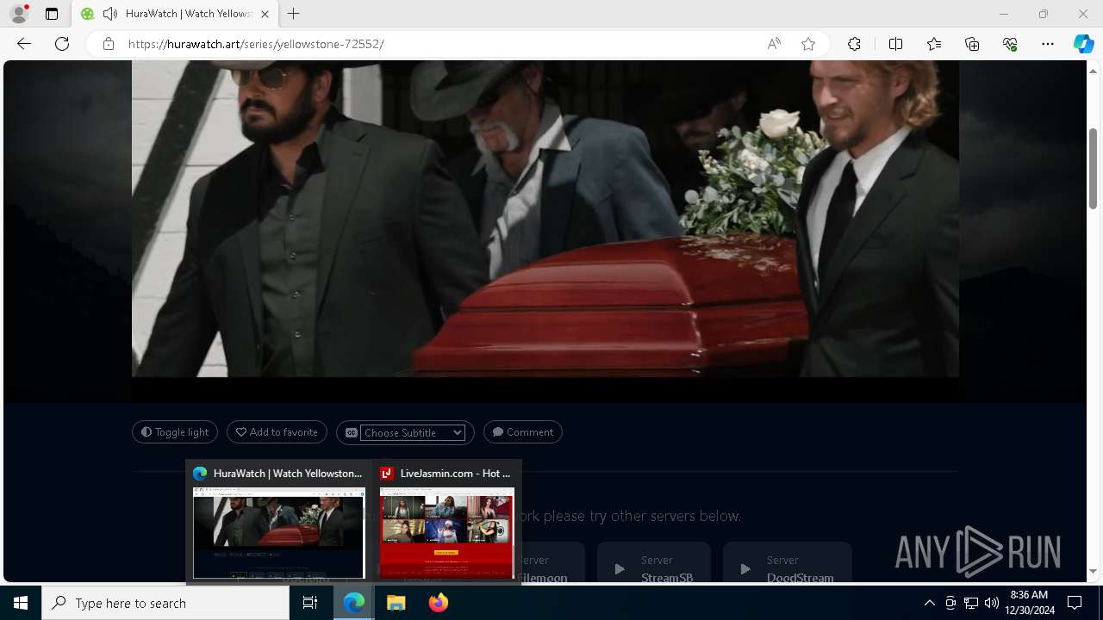View site information lock icon
This screenshot has width=1103, height=620.
tap(109, 44)
